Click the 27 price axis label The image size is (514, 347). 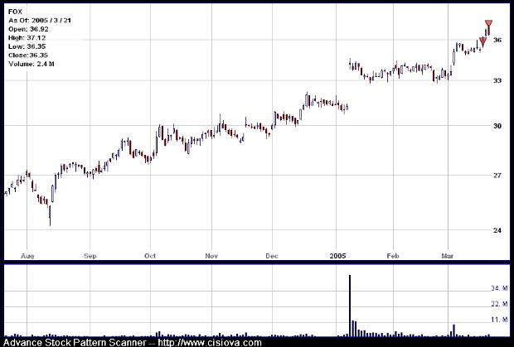(497, 176)
